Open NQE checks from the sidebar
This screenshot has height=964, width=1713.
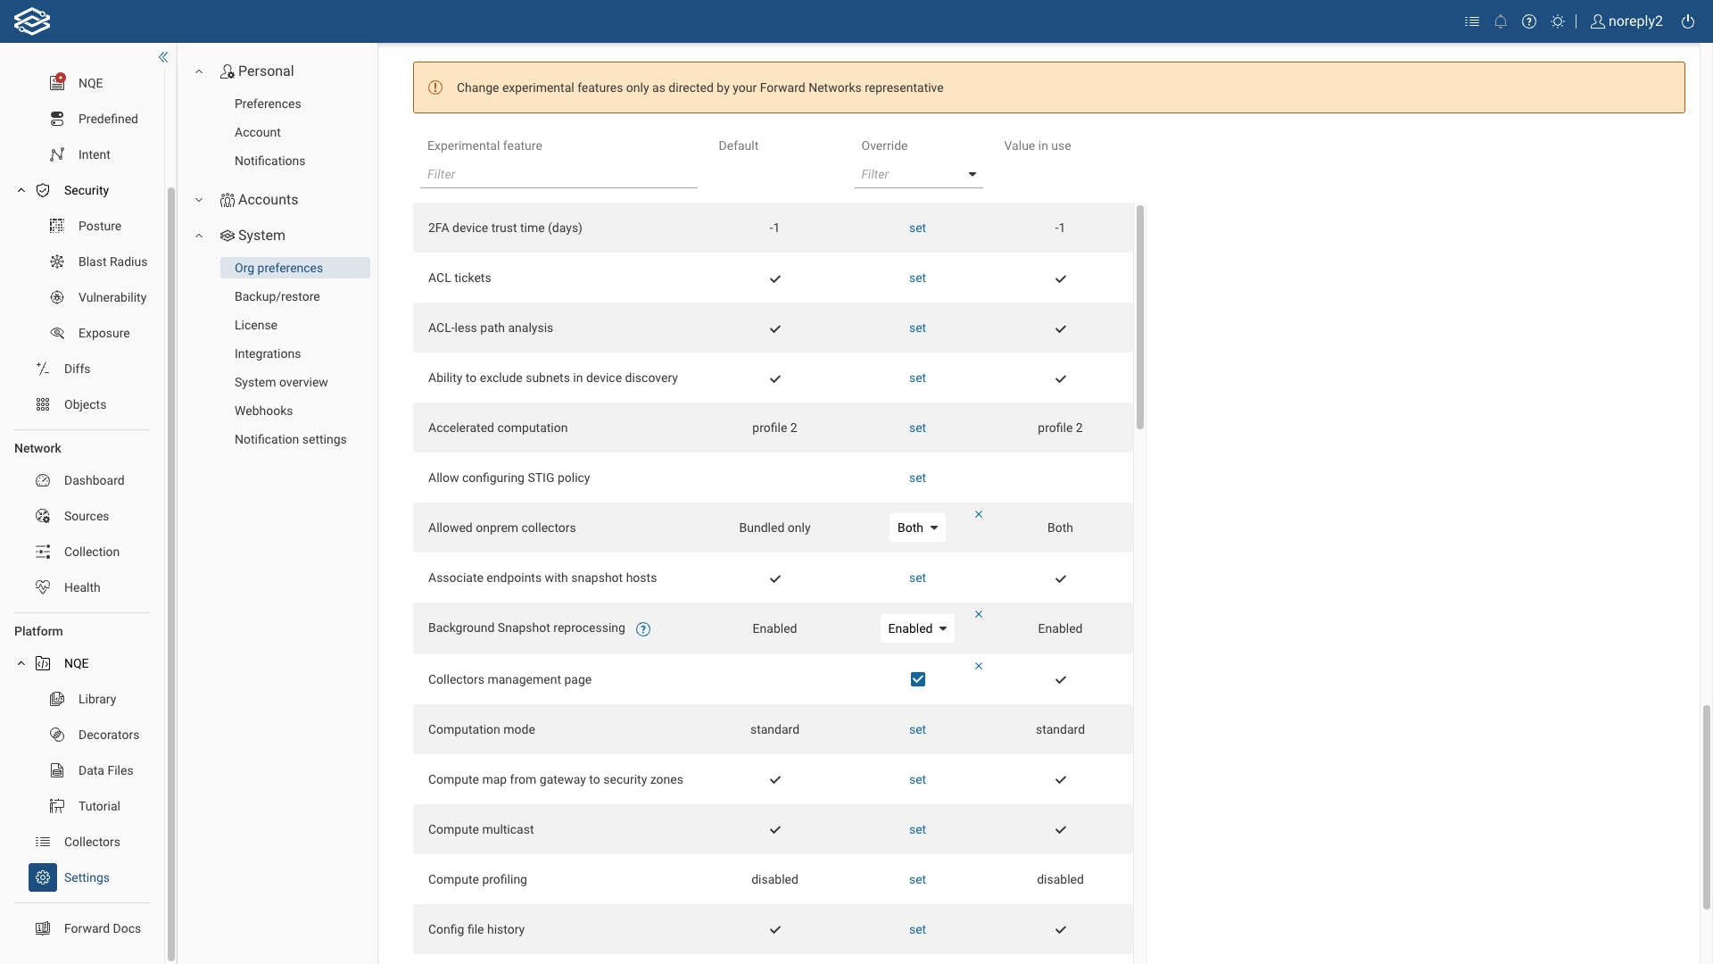(90, 82)
